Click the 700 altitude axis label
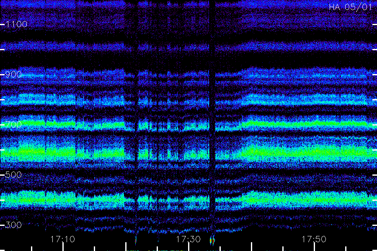Viewport: 377px width, 251px height. pos(13,125)
